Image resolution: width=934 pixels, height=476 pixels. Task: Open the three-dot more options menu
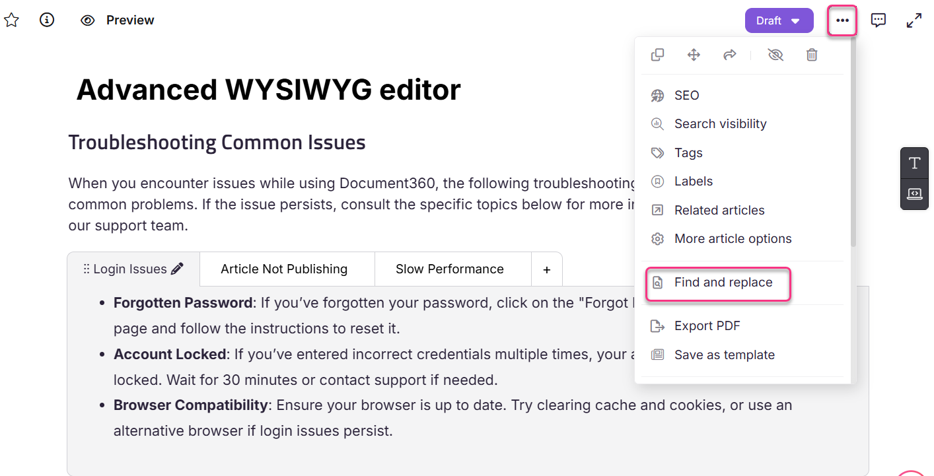click(842, 20)
